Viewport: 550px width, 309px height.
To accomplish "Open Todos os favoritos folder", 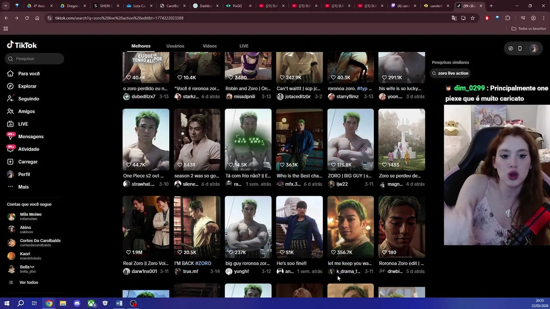I will [529, 29].
